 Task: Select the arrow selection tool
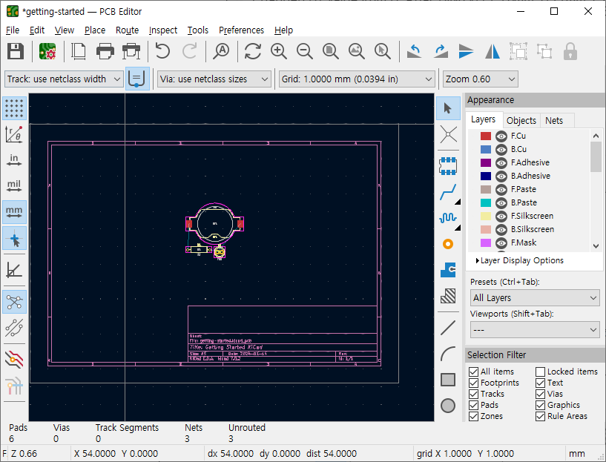[x=448, y=108]
